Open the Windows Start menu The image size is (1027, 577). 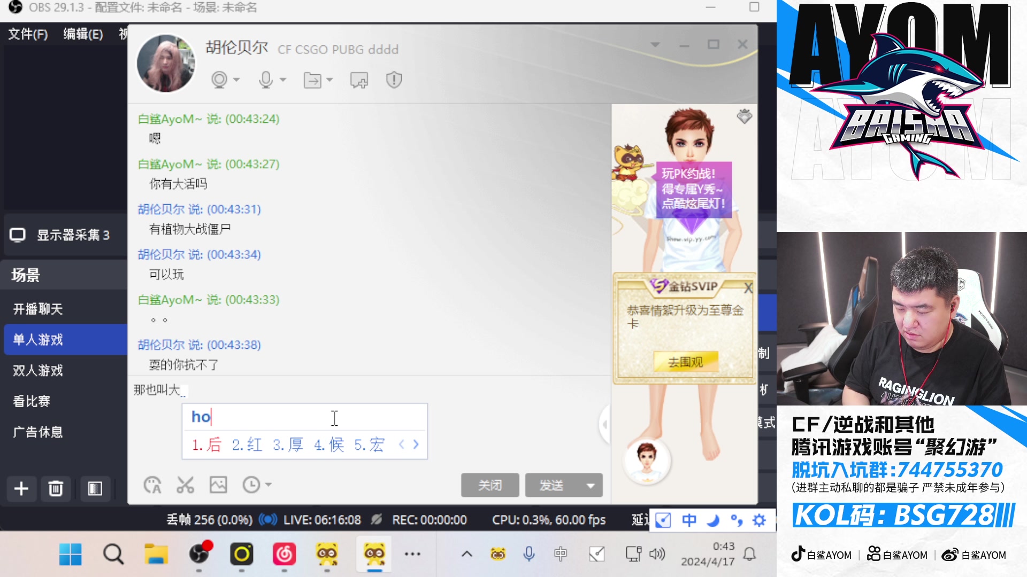[70, 555]
